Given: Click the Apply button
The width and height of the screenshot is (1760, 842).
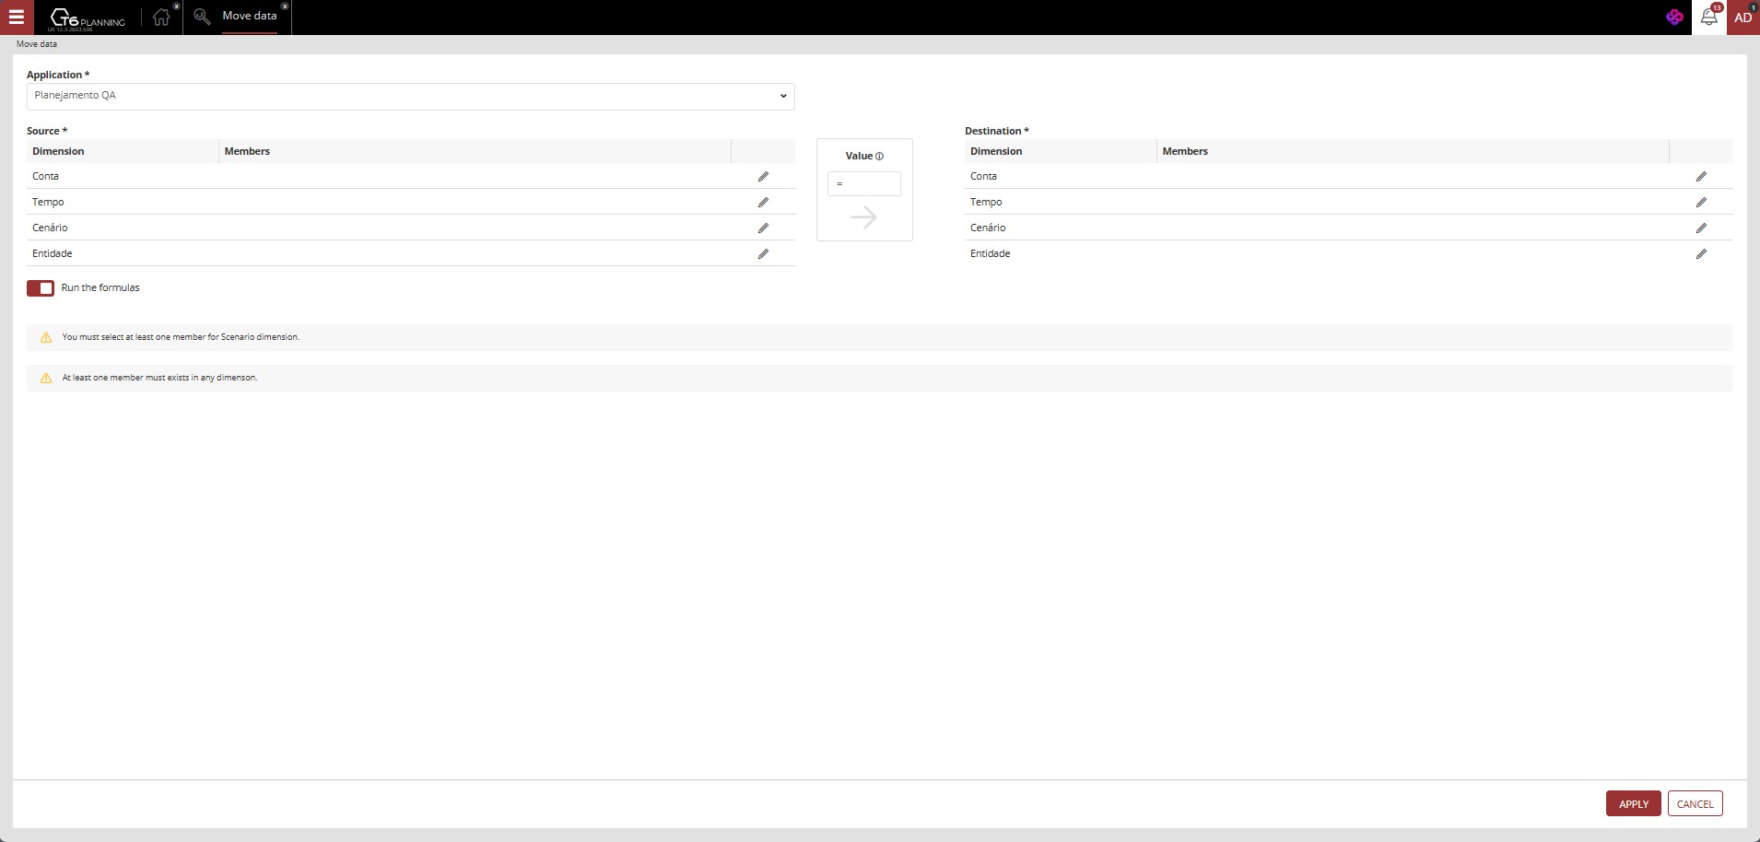Looking at the screenshot, I should tap(1633, 802).
